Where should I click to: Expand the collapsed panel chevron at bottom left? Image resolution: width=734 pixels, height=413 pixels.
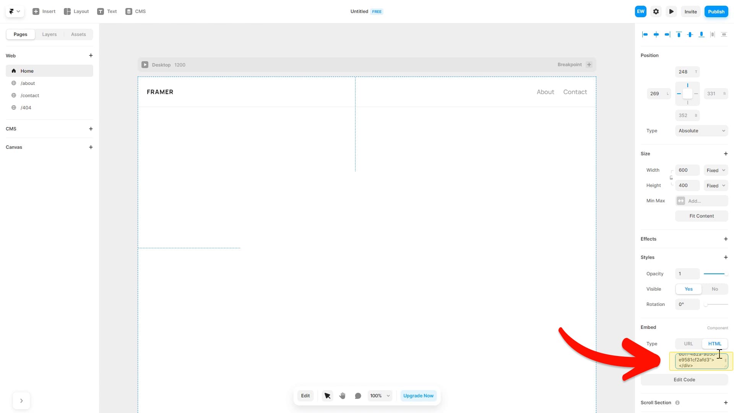[x=21, y=401]
